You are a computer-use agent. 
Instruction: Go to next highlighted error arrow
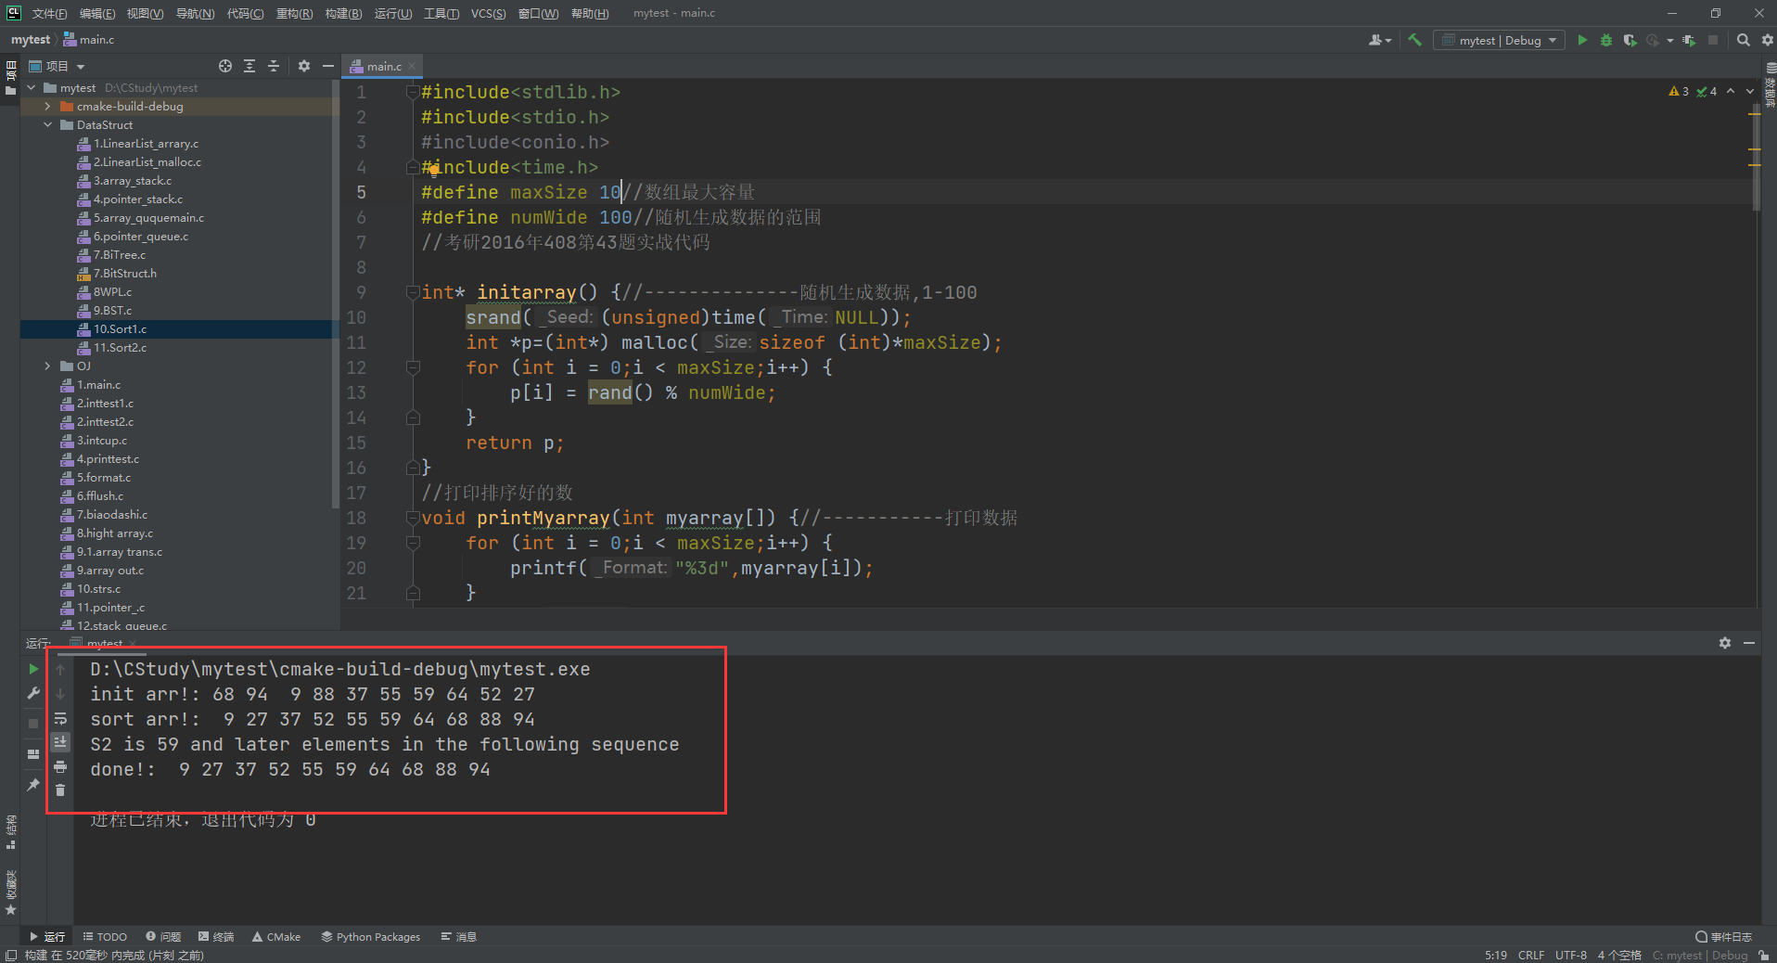click(1750, 91)
